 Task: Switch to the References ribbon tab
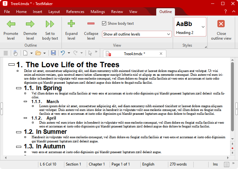click(75, 12)
